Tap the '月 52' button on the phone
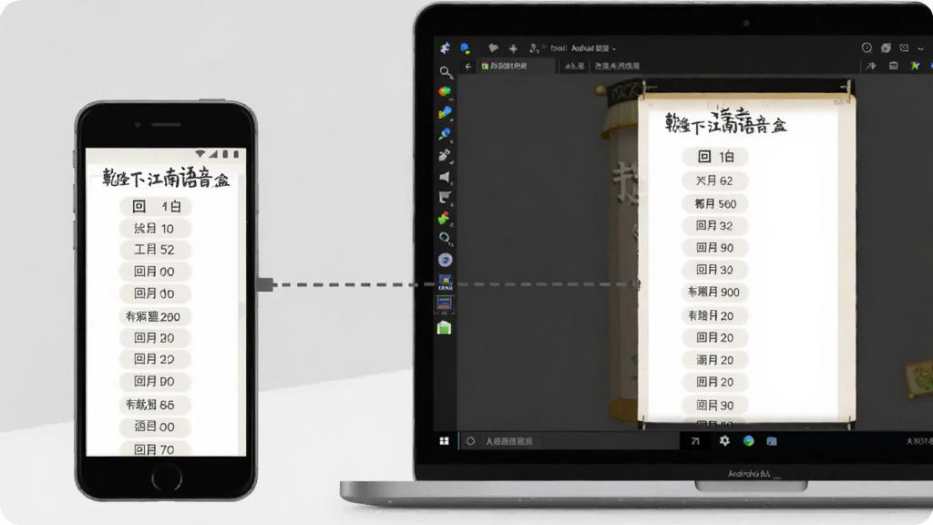Viewport: 933px width, 525px height. pos(155,250)
